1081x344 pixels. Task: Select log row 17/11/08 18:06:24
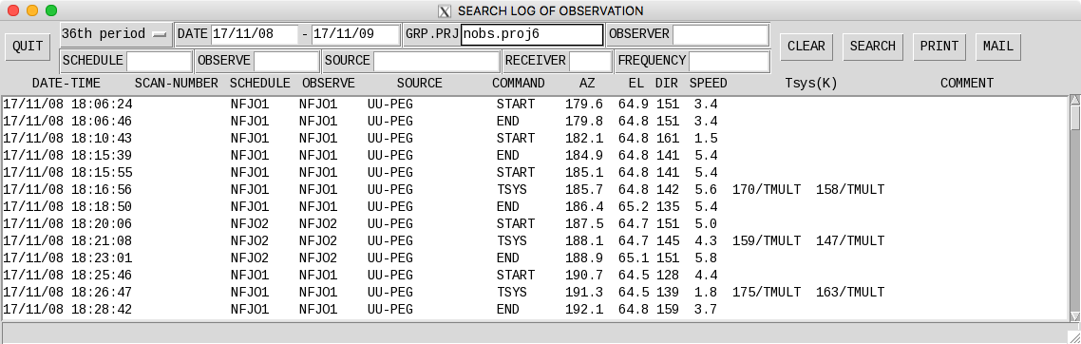coord(535,105)
